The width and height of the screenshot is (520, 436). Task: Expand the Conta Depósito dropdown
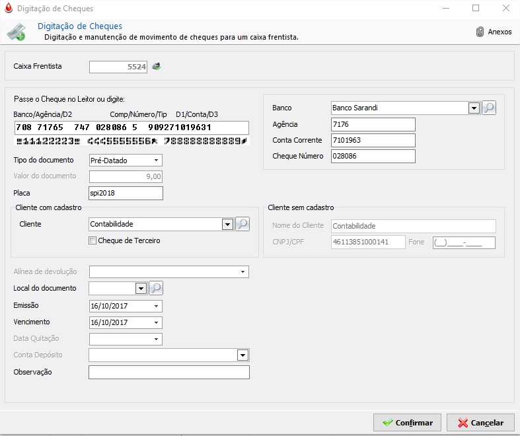coord(242,355)
